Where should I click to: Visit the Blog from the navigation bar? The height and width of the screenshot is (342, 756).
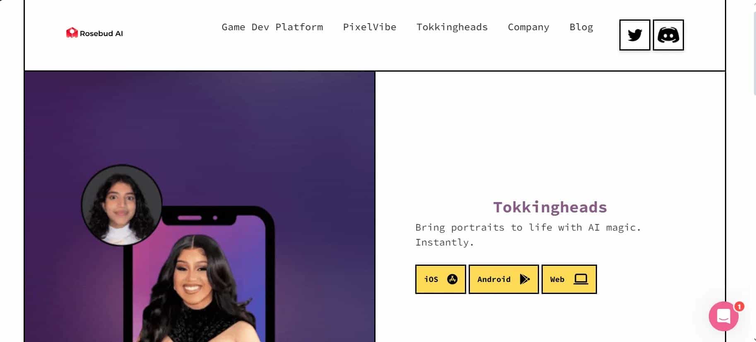point(581,27)
